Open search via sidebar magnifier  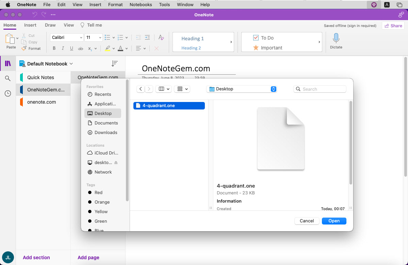[8, 78]
